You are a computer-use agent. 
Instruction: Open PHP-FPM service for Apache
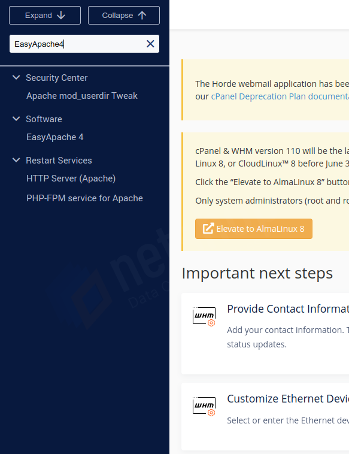[x=84, y=198]
